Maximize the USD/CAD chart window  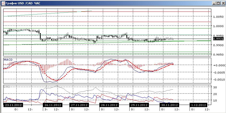tap(219, 3)
